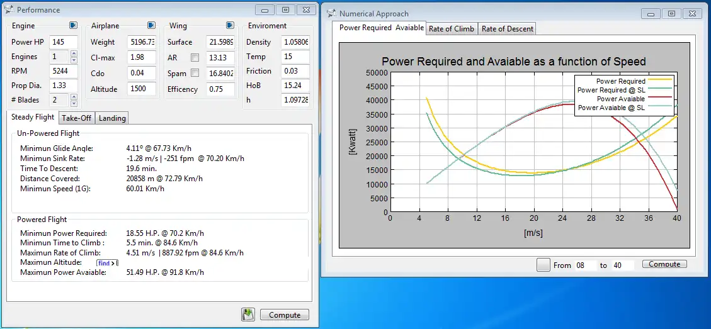Open the Rate of Descent tab

point(507,28)
